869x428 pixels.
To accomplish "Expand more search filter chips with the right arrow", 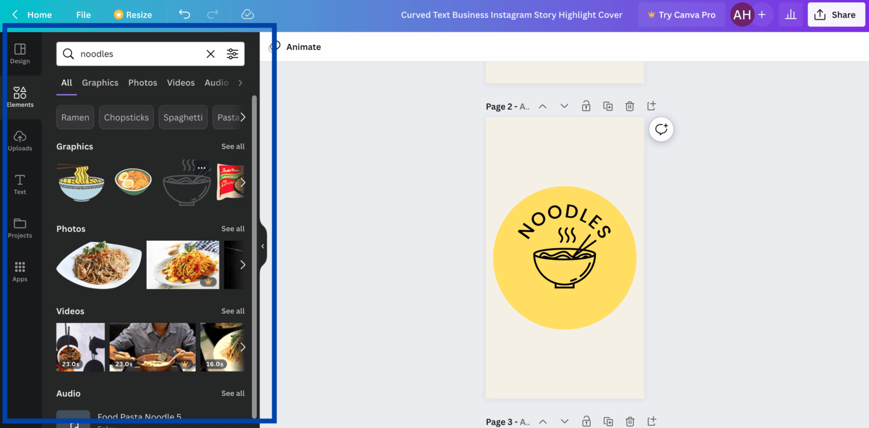I will [x=242, y=117].
